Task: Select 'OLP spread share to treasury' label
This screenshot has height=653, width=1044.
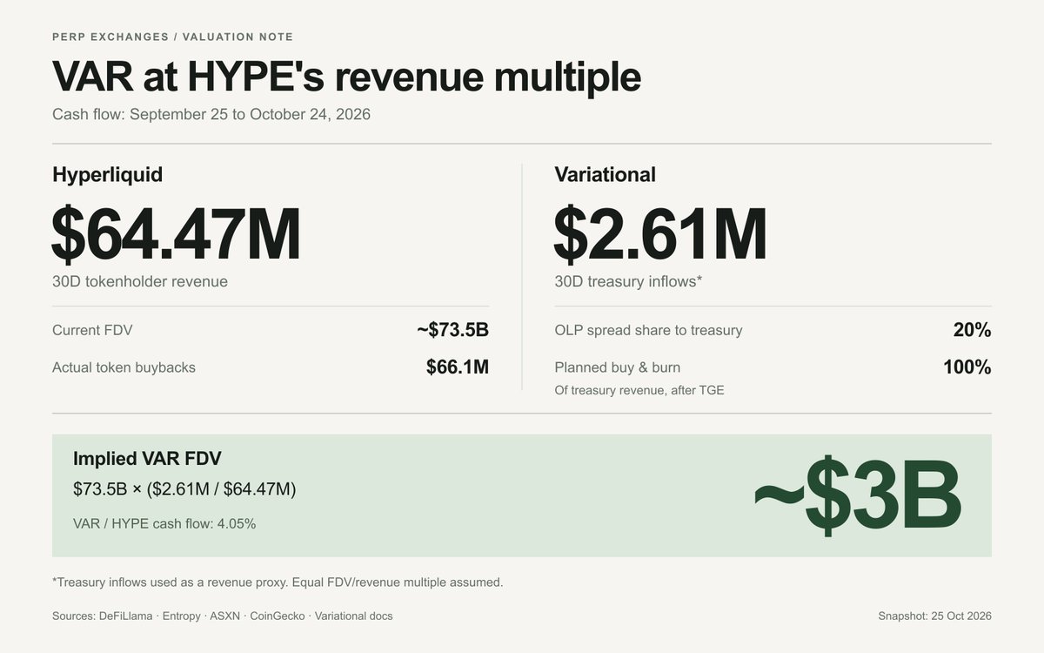Action: (648, 330)
